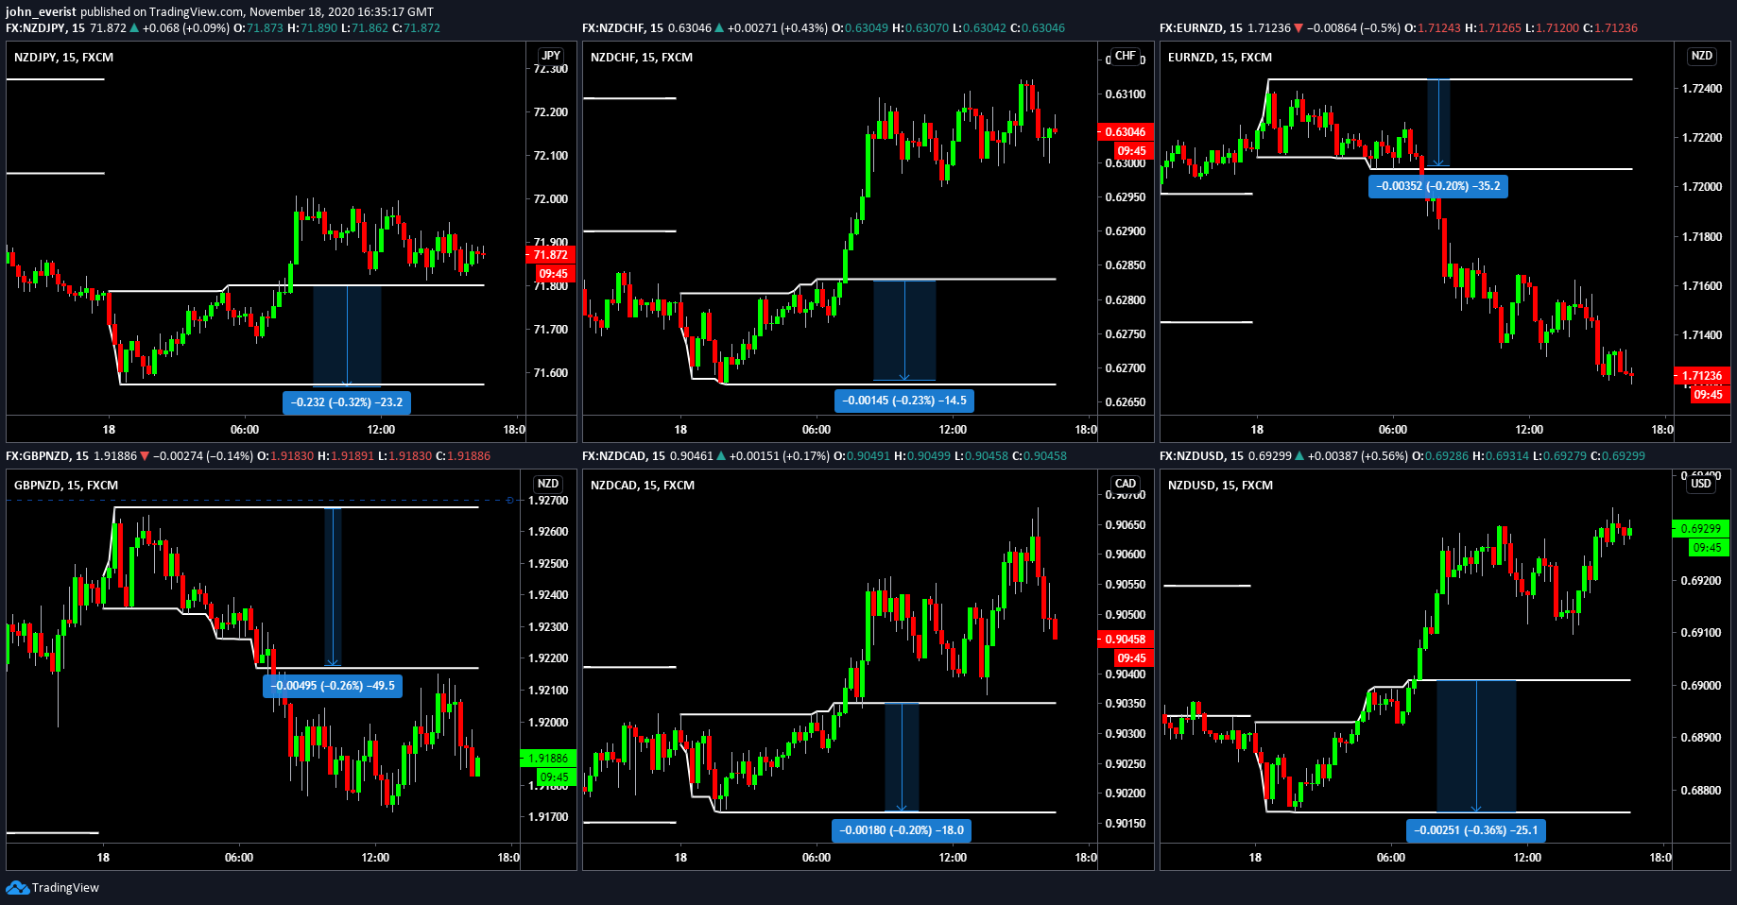1737x905 pixels.
Task: Click the 1.72400 price level on EURNZD axis
Action: tap(1702, 89)
